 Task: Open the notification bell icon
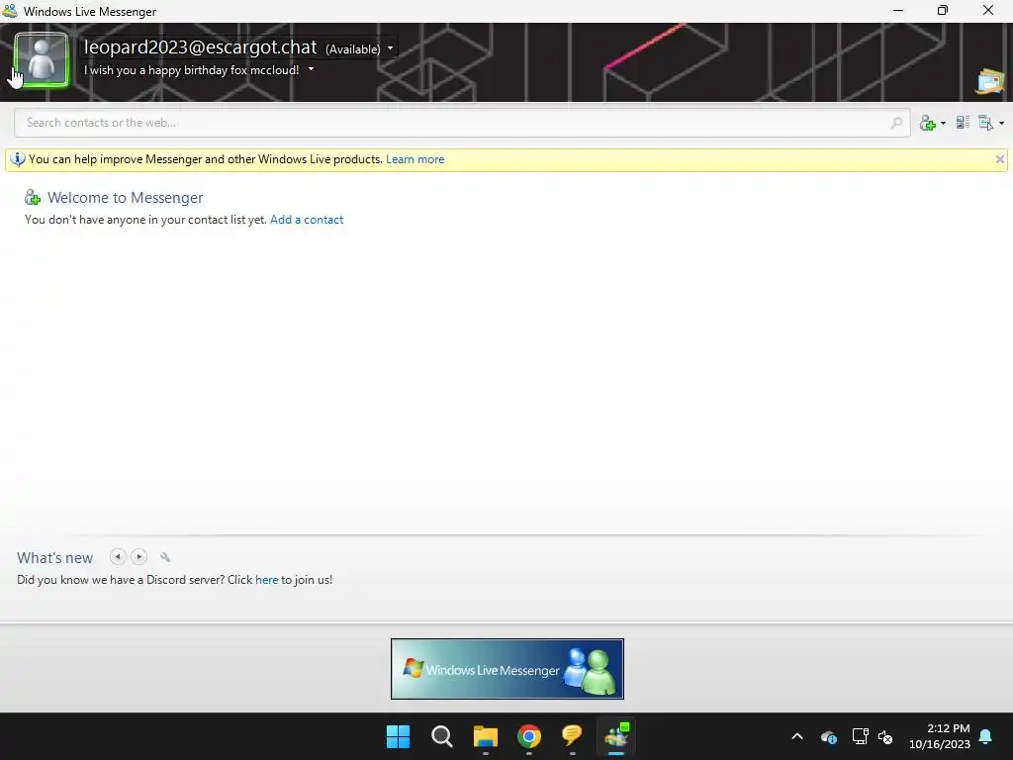pos(986,736)
